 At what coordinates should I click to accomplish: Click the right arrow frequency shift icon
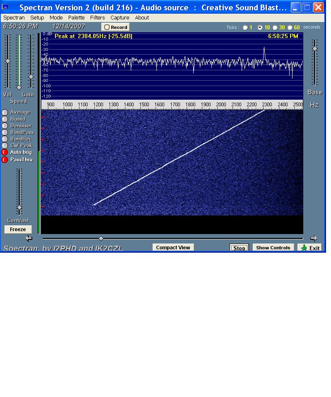click(314, 238)
